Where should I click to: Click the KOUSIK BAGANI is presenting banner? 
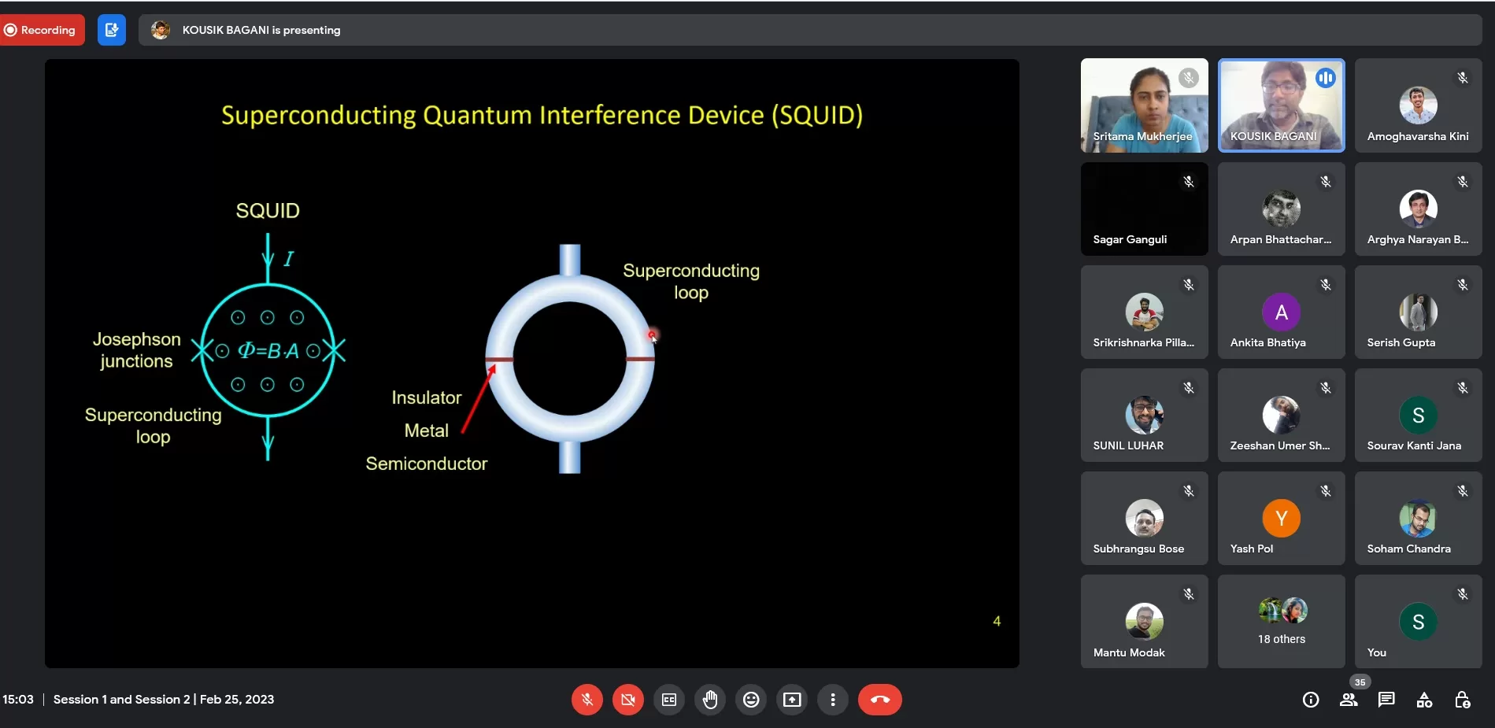pos(810,30)
